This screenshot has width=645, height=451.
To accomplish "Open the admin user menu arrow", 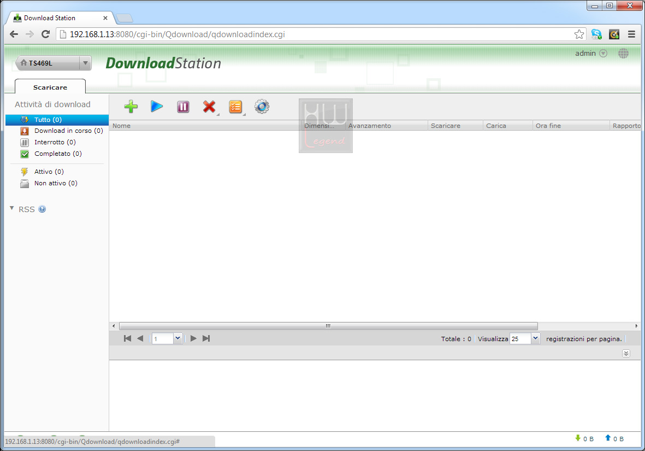I will click(603, 54).
